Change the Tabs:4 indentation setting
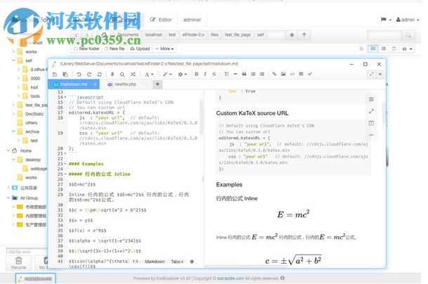This screenshot has width=428, height=284. point(177,262)
